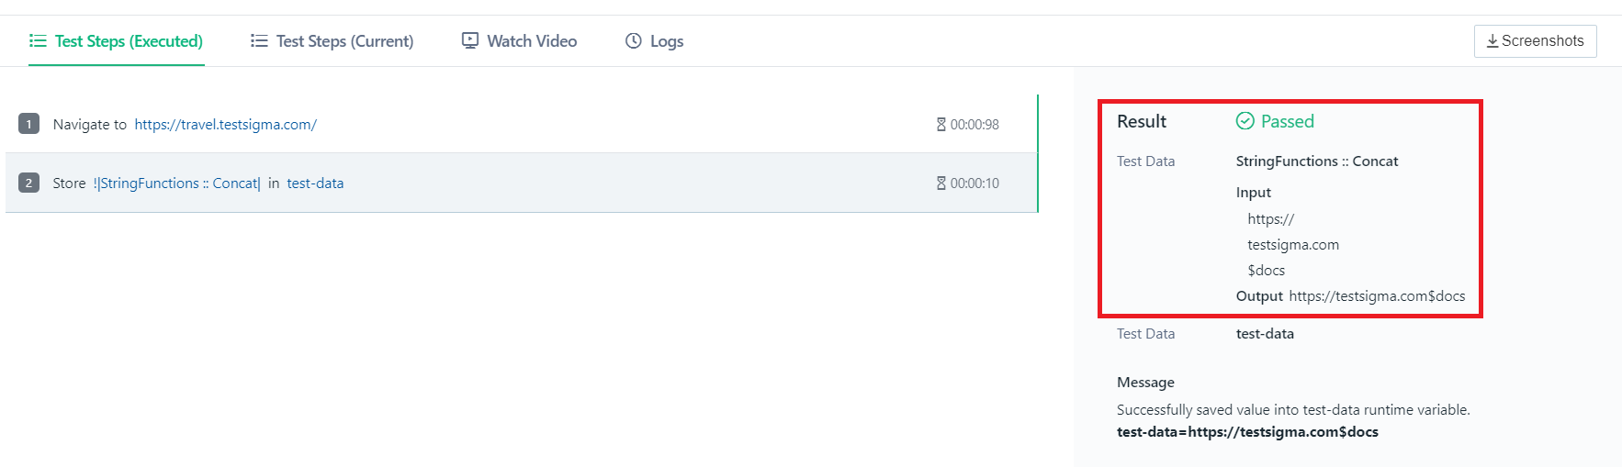The image size is (1622, 467).
Task: Switch to Test Steps (Executed) tab
Action: coord(117,41)
